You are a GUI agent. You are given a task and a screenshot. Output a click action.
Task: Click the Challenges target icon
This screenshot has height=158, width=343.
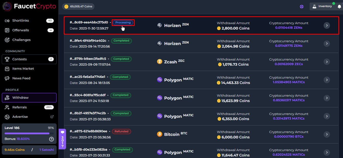pos(7,40)
